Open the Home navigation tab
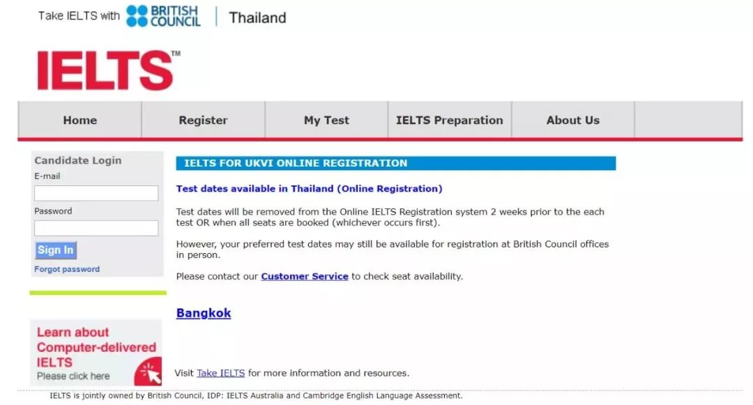 [79, 120]
